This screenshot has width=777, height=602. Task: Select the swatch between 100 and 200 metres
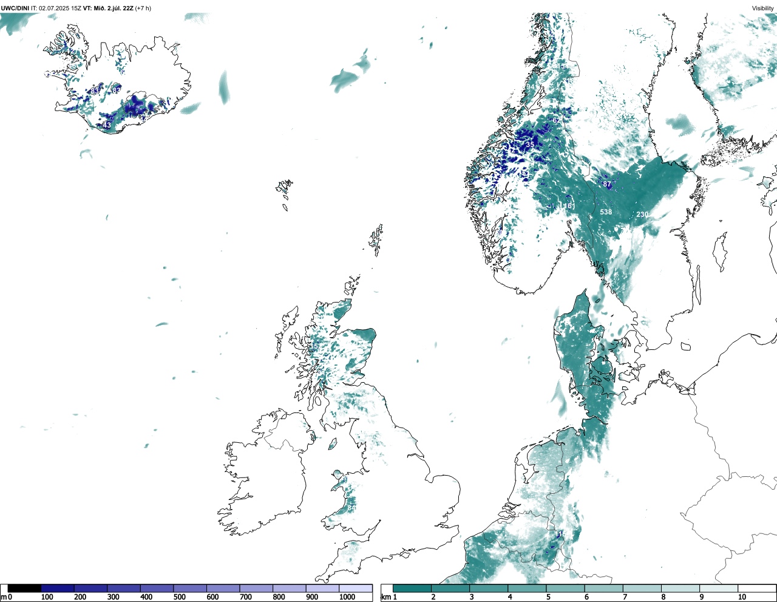[x=58, y=588]
